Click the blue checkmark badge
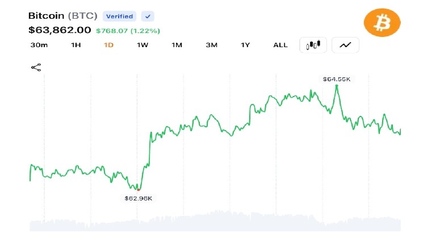This screenshot has width=423, height=238. (x=148, y=16)
